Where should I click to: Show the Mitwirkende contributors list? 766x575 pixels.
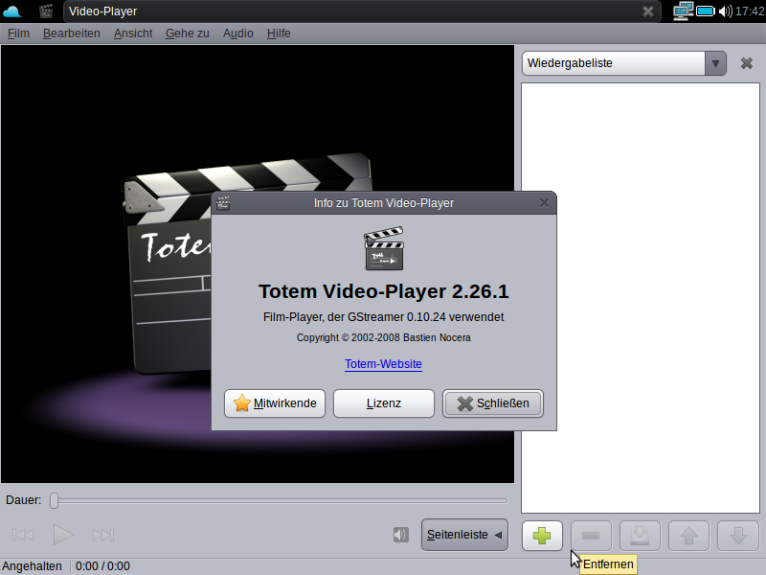coord(275,403)
